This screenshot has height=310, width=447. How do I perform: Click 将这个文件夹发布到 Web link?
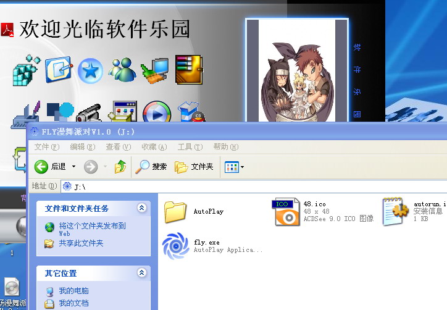92,230
